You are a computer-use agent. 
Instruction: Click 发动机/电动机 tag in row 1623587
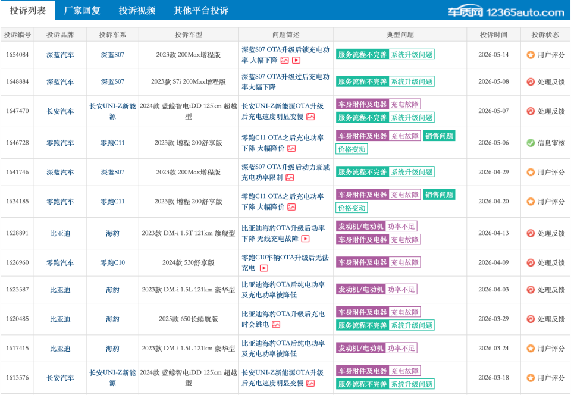coord(361,290)
